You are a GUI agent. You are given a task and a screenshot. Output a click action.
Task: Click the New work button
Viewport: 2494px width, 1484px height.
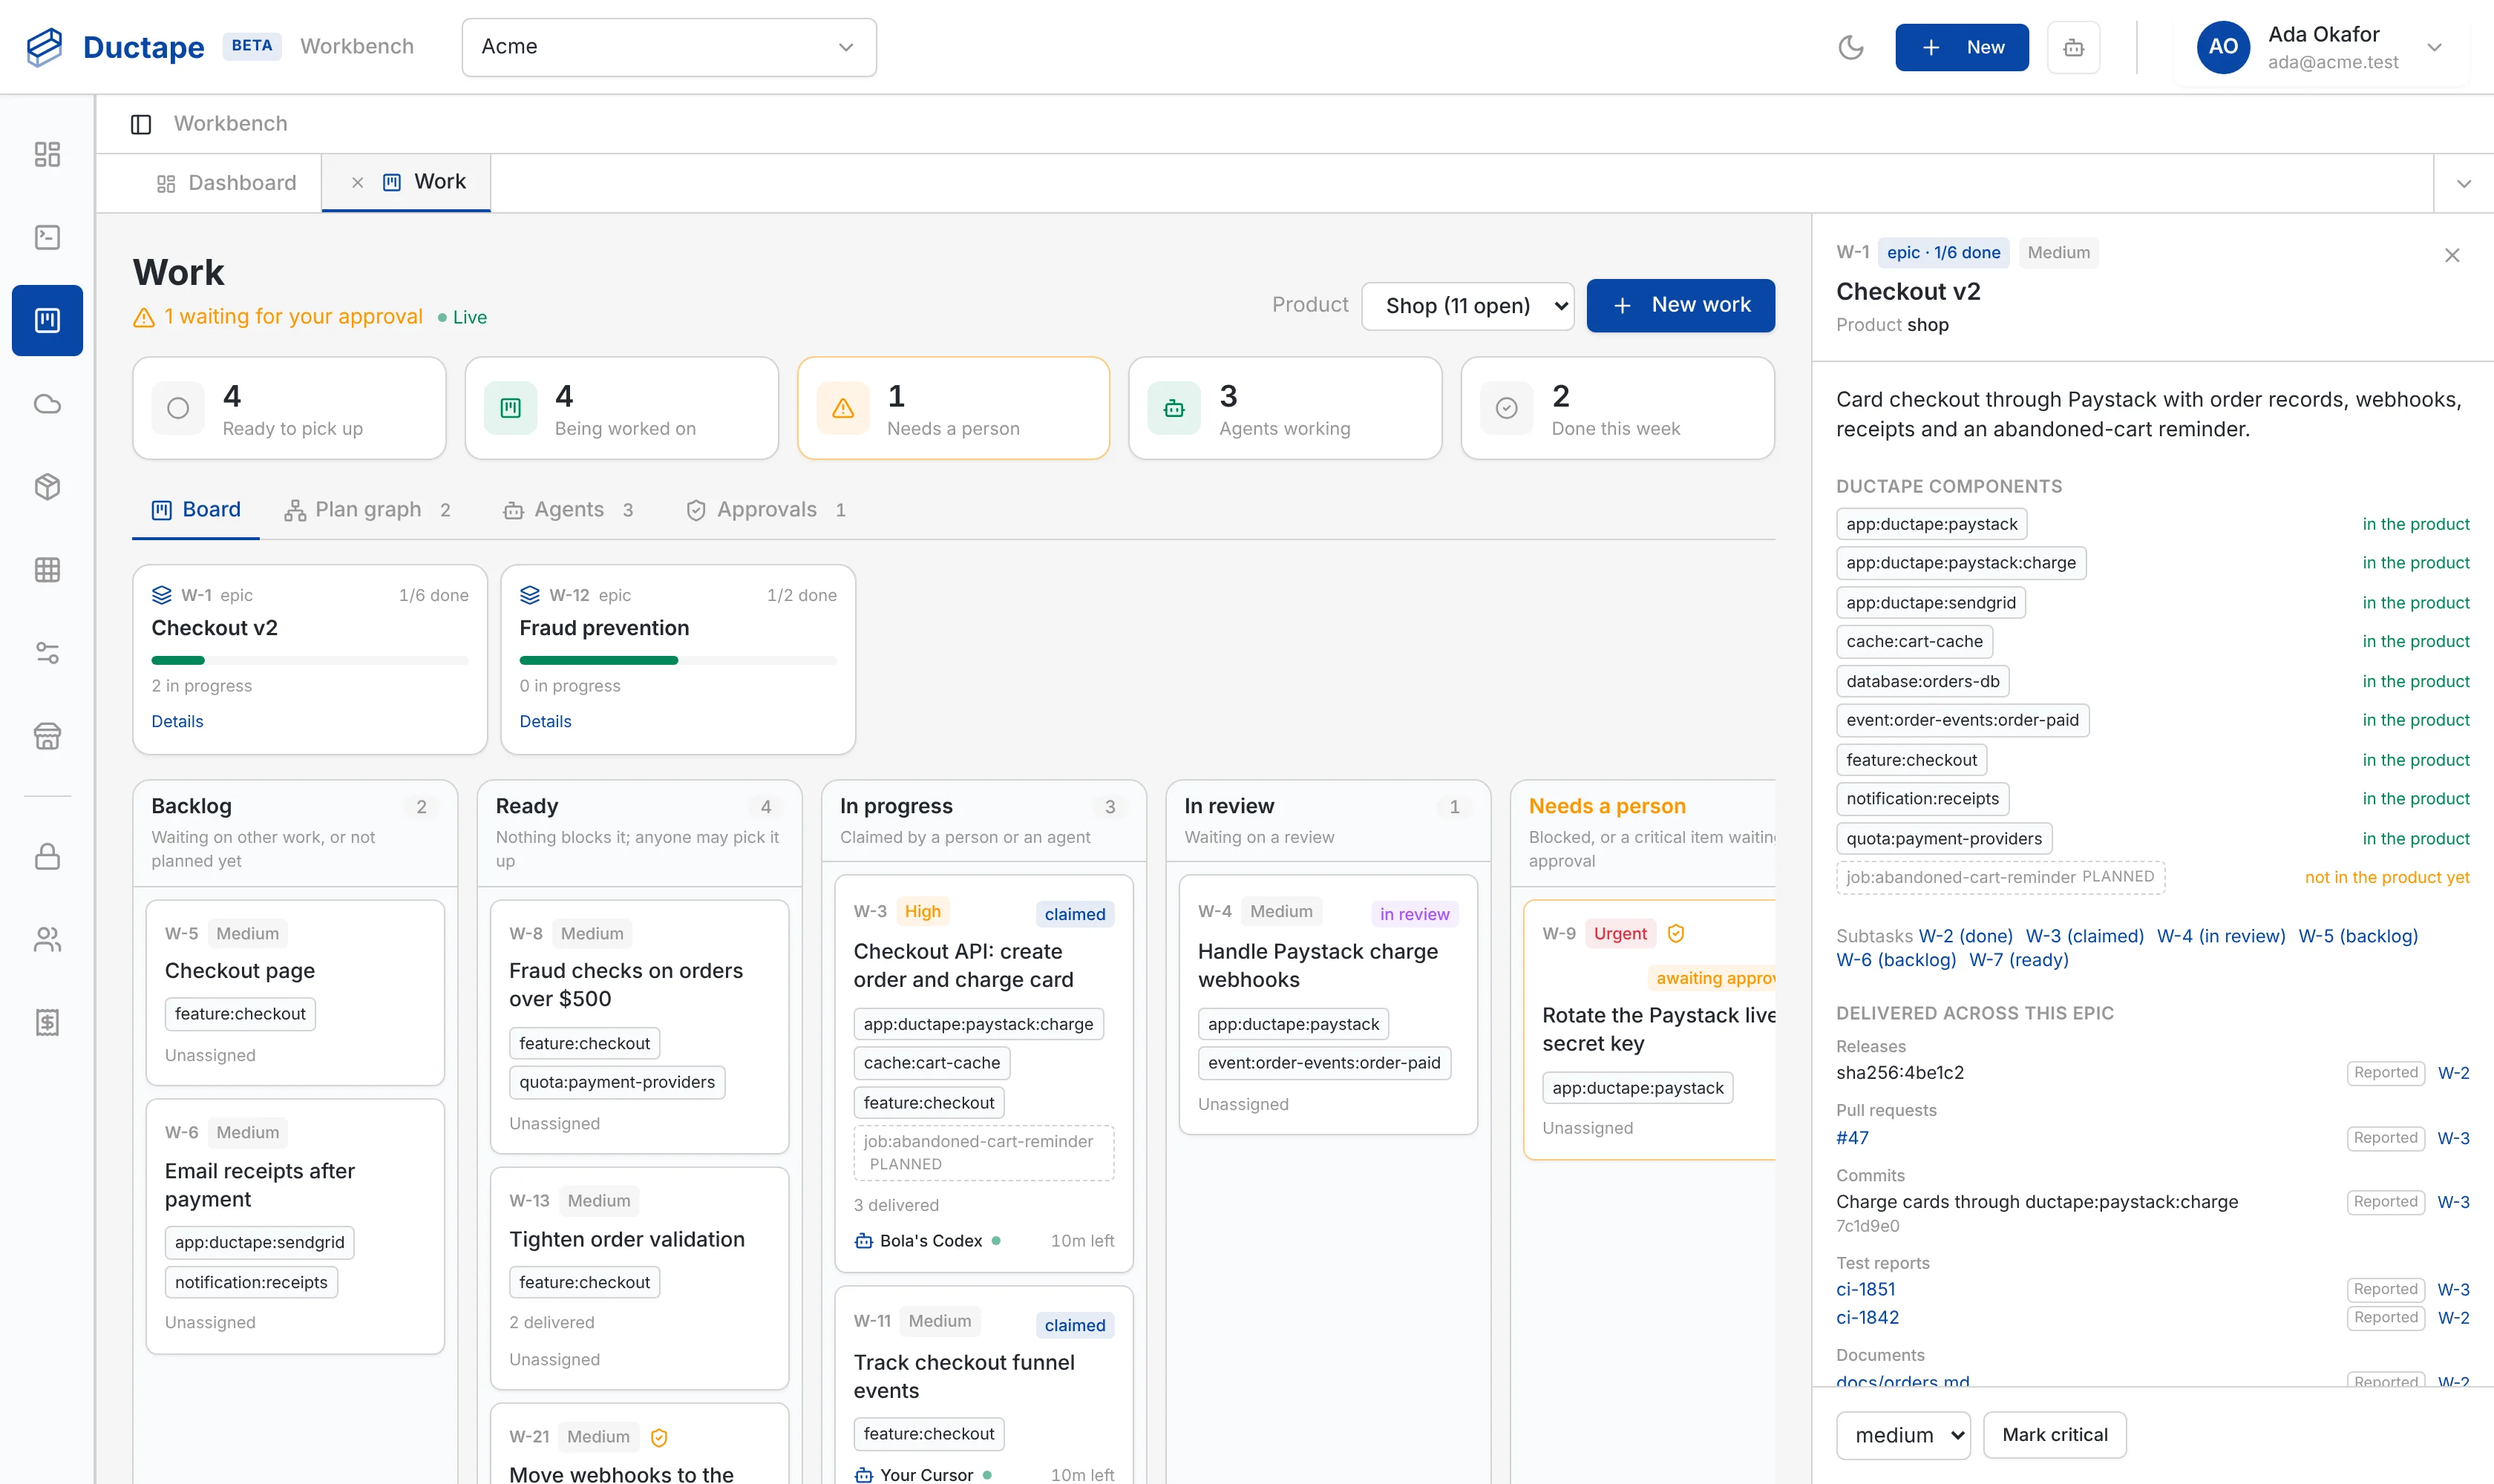pyautogui.click(x=1680, y=305)
